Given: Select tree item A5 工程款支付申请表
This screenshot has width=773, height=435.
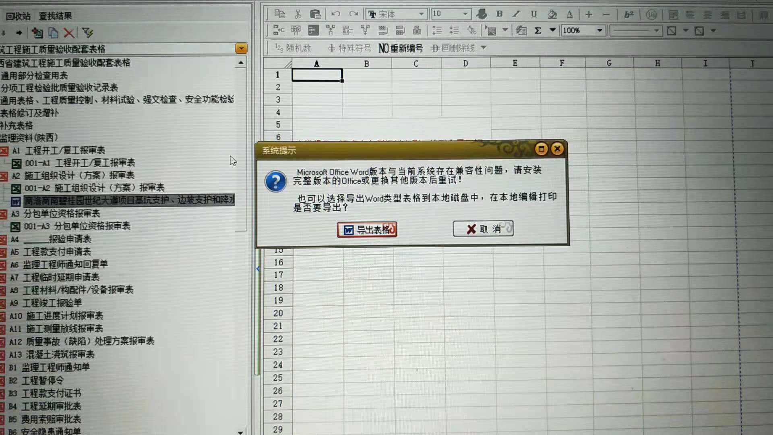Looking at the screenshot, I should coord(57,252).
